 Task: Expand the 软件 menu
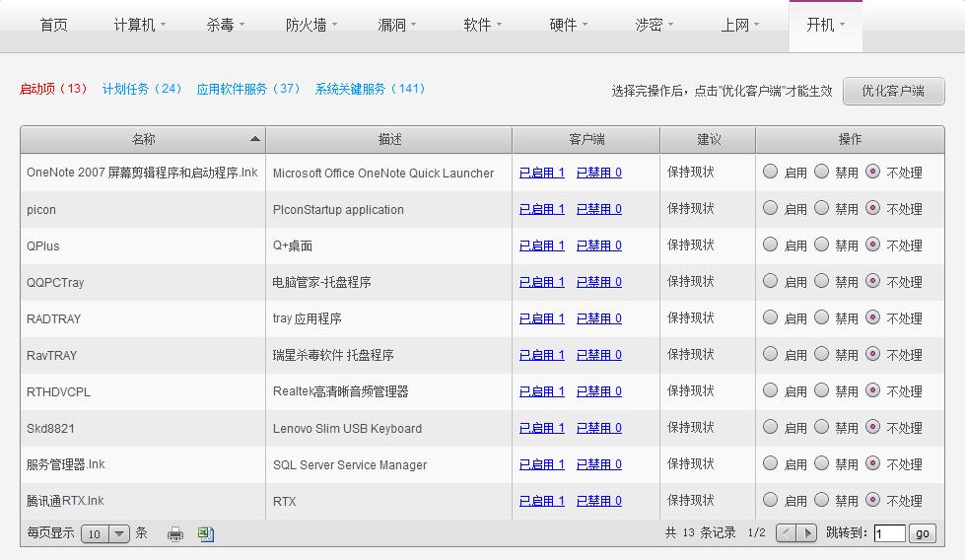click(483, 25)
